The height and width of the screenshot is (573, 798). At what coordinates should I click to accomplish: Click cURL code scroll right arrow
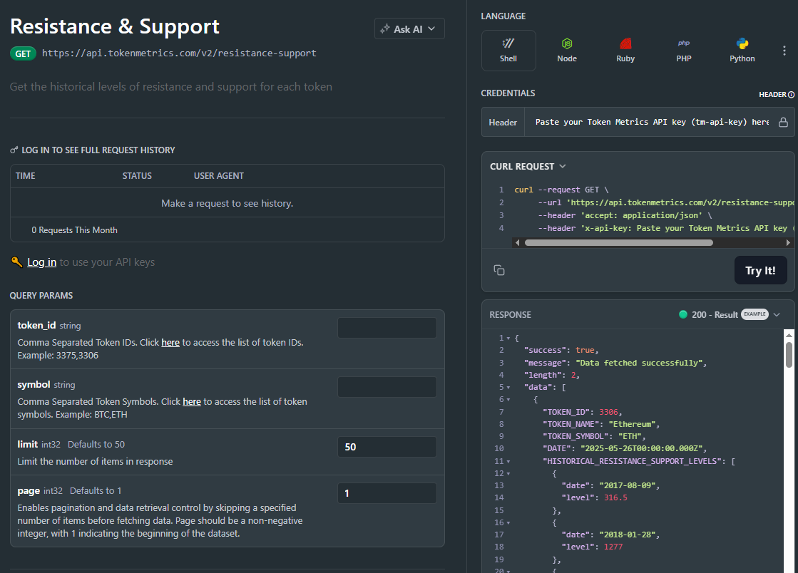coord(788,242)
